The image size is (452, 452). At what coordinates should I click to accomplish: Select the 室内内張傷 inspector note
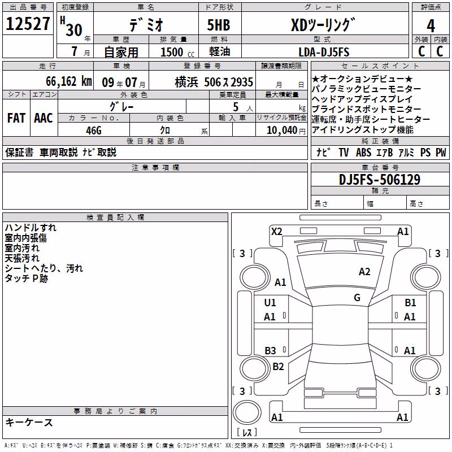pos(25,238)
